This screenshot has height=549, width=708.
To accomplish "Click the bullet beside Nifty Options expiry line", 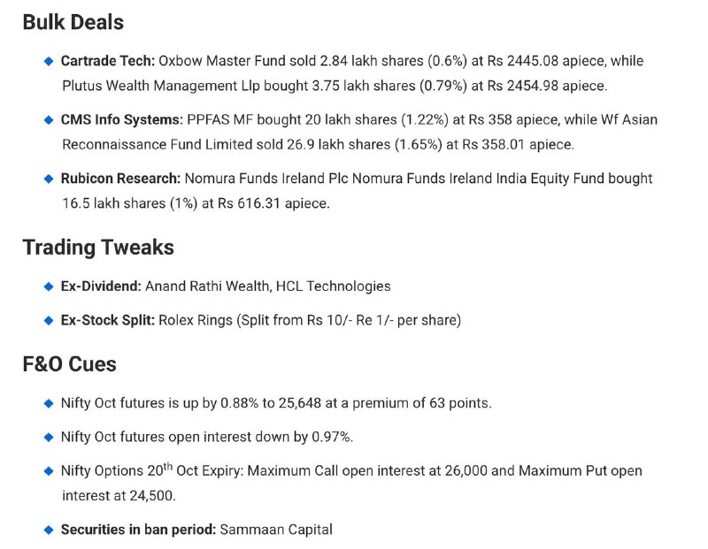I will tap(49, 471).
